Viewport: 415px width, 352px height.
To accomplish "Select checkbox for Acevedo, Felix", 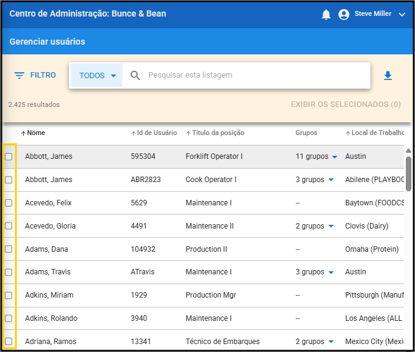I will (x=9, y=203).
